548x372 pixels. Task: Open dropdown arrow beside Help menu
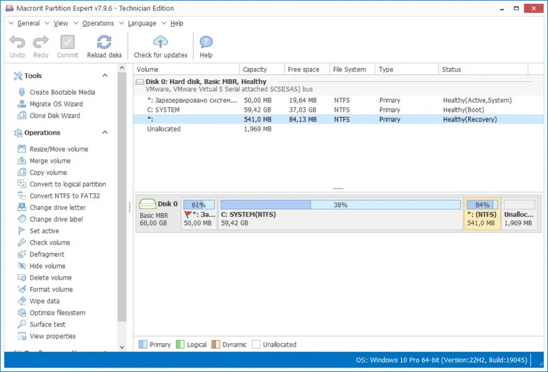[x=164, y=24]
